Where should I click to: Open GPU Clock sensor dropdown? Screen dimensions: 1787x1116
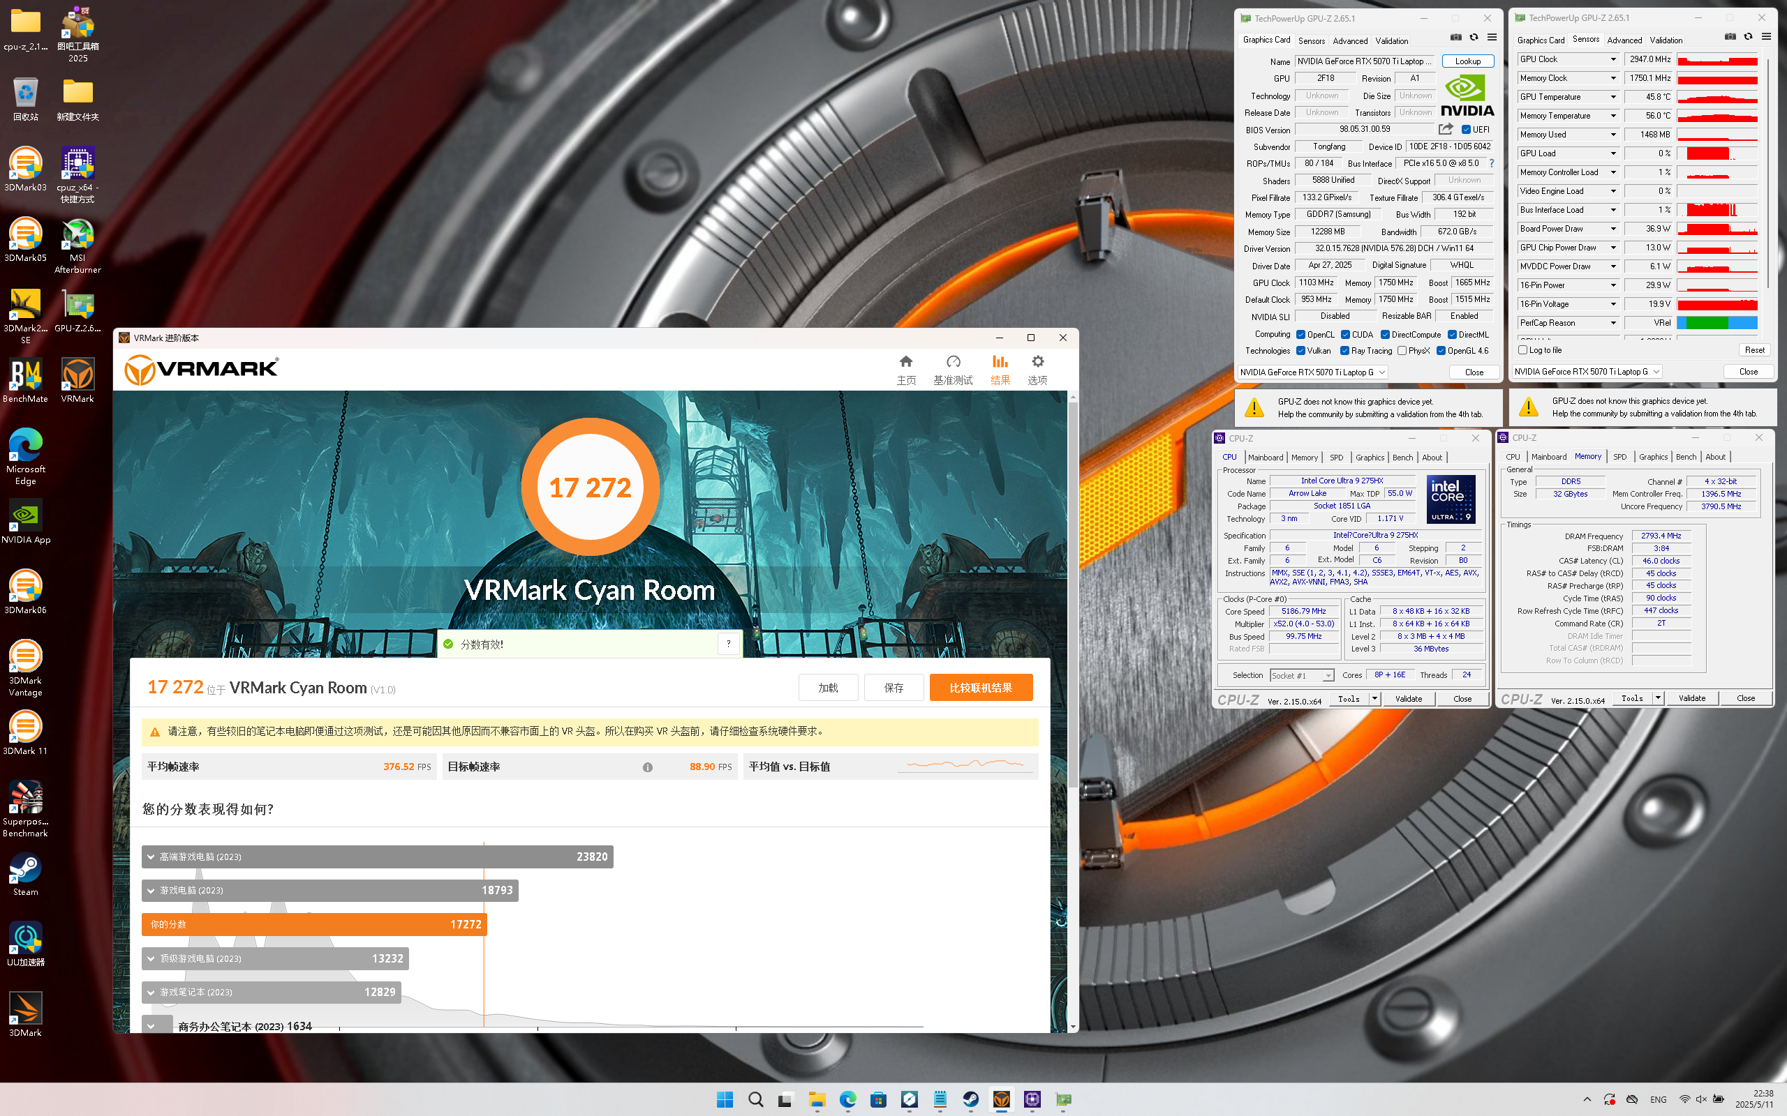(x=1612, y=59)
